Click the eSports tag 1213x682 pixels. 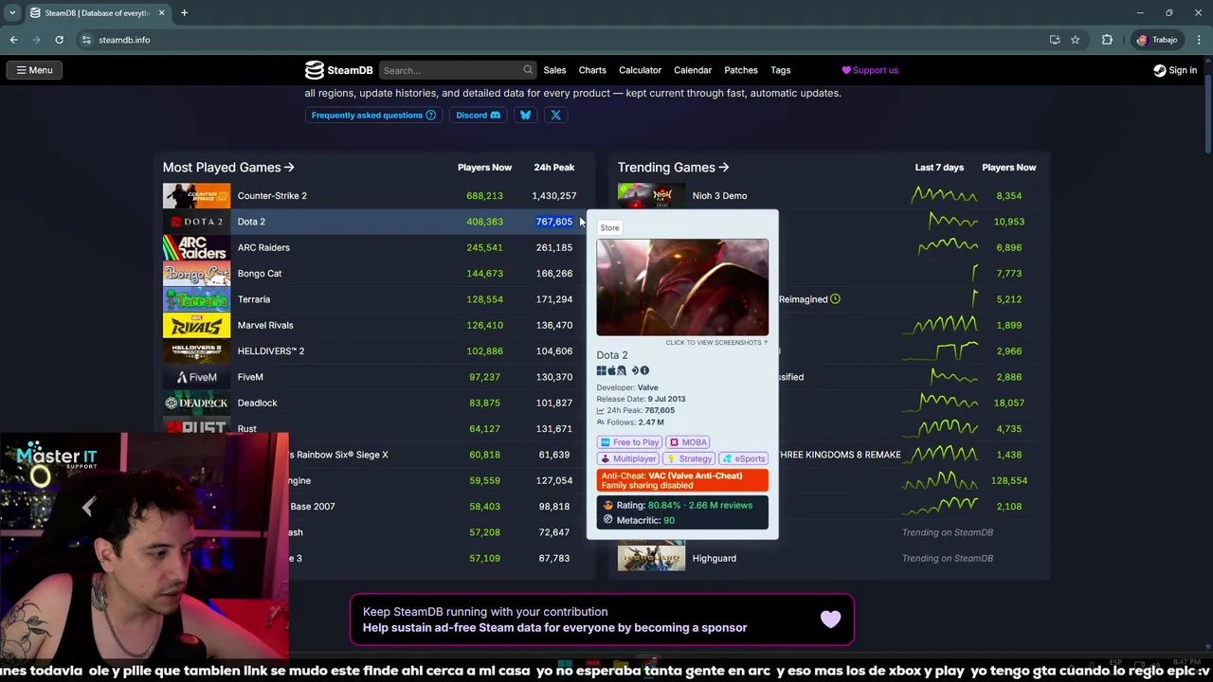coord(743,458)
